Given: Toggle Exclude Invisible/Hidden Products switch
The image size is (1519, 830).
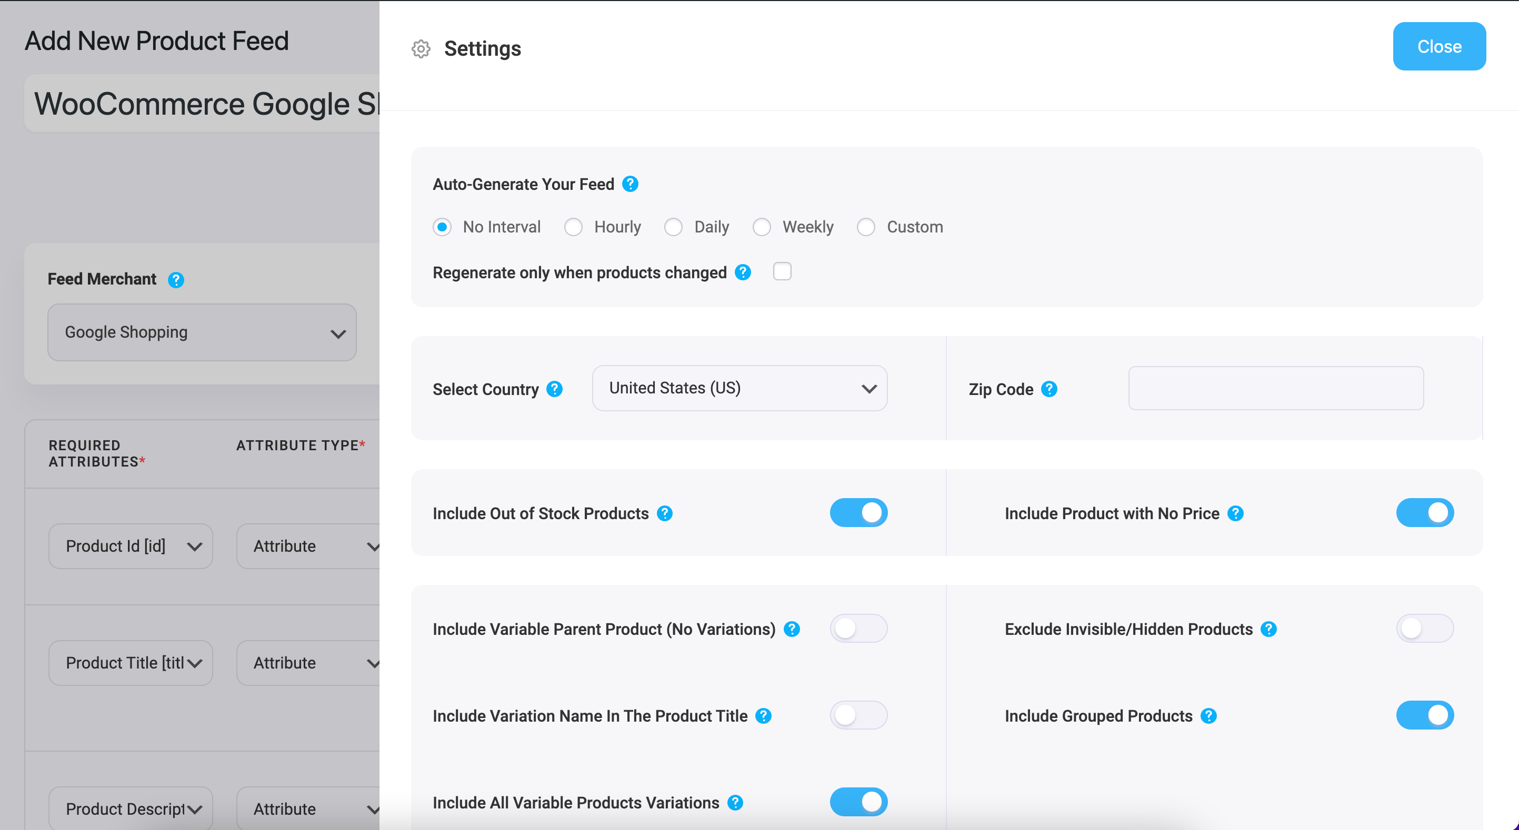Looking at the screenshot, I should [1425, 628].
